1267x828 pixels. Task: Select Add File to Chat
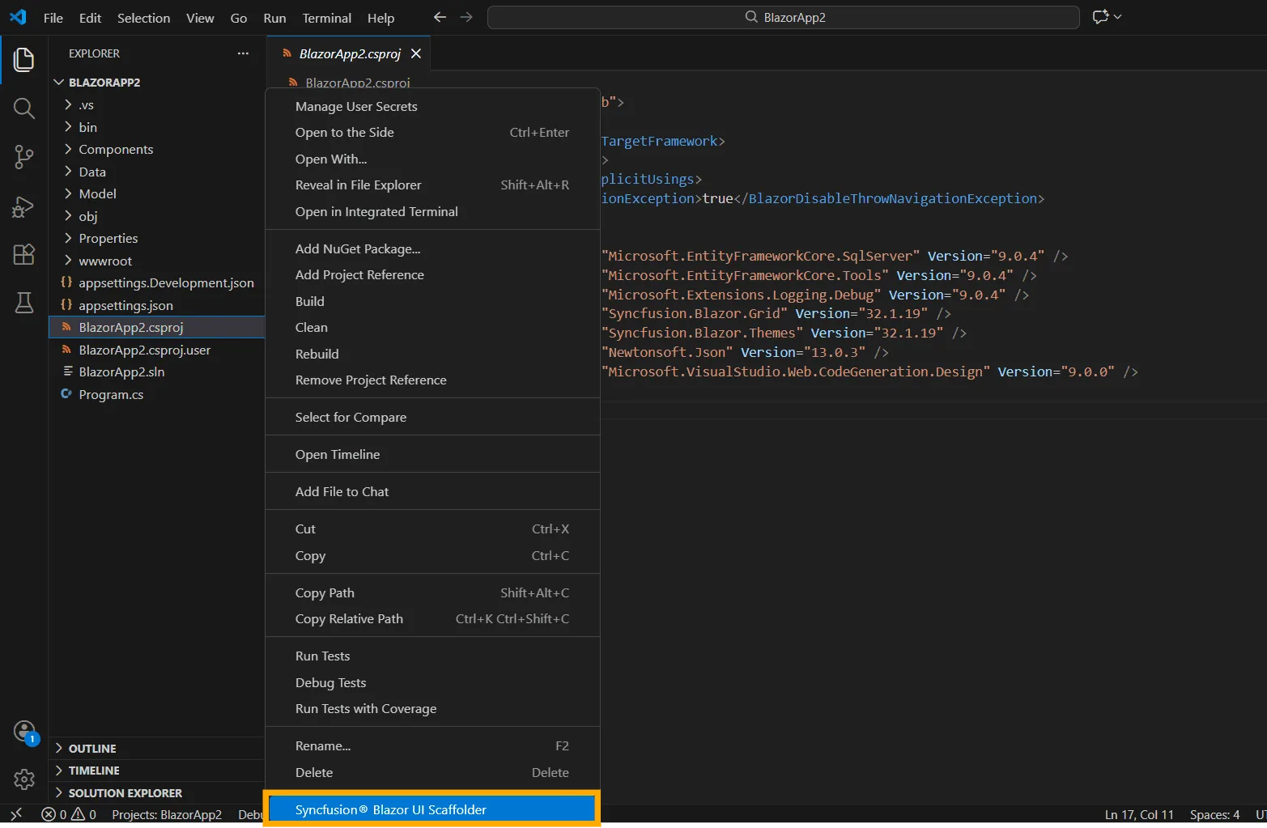342,491
